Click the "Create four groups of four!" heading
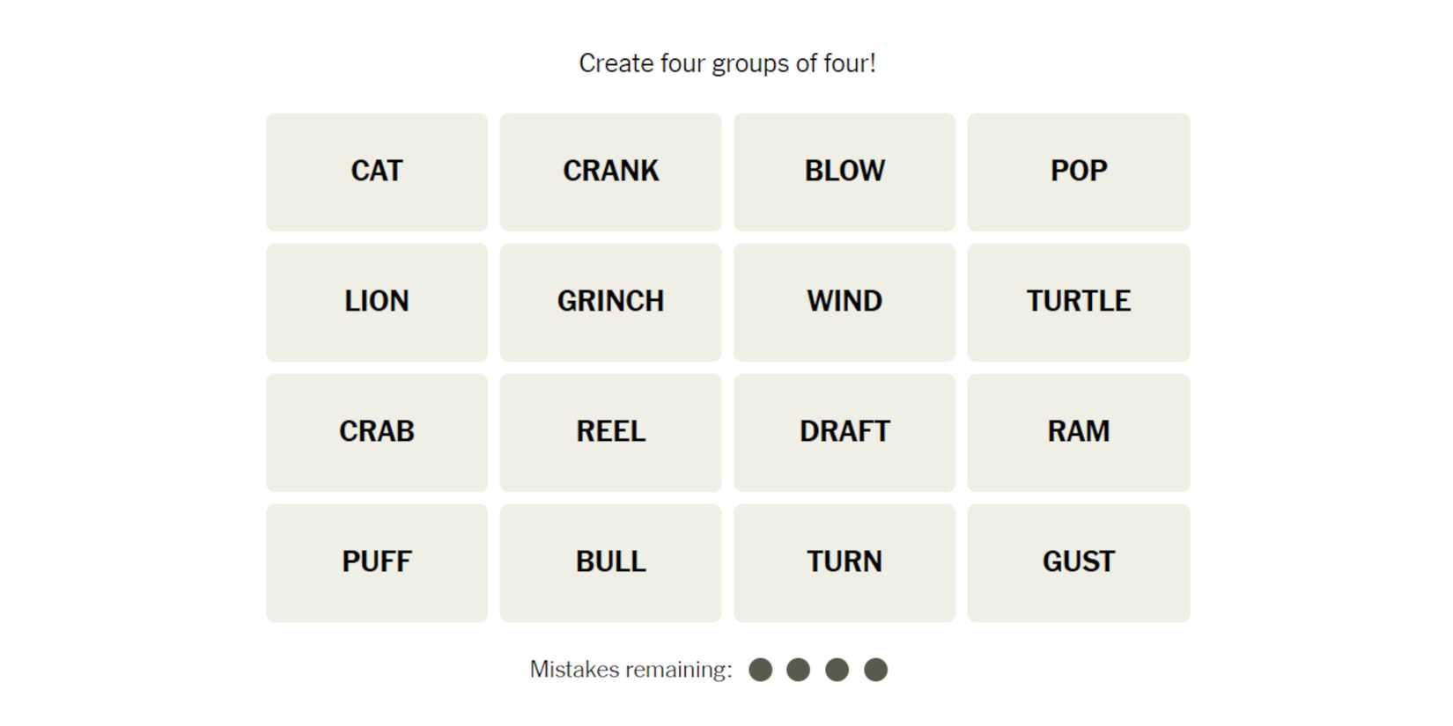This screenshot has width=1453, height=726. pos(726,63)
